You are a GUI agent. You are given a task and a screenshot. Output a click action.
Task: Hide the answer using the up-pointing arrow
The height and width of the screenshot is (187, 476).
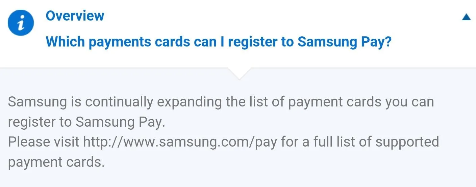[x=466, y=17]
